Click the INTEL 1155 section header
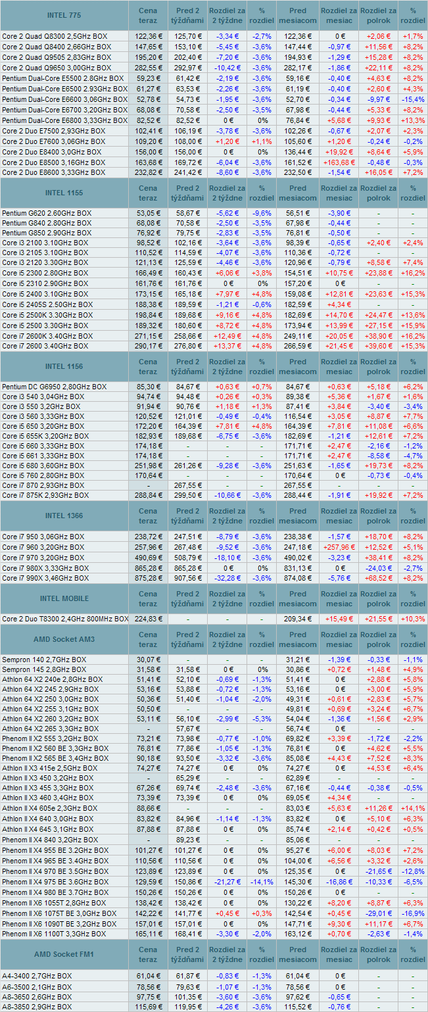The image size is (428, 1012). pos(64,193)
